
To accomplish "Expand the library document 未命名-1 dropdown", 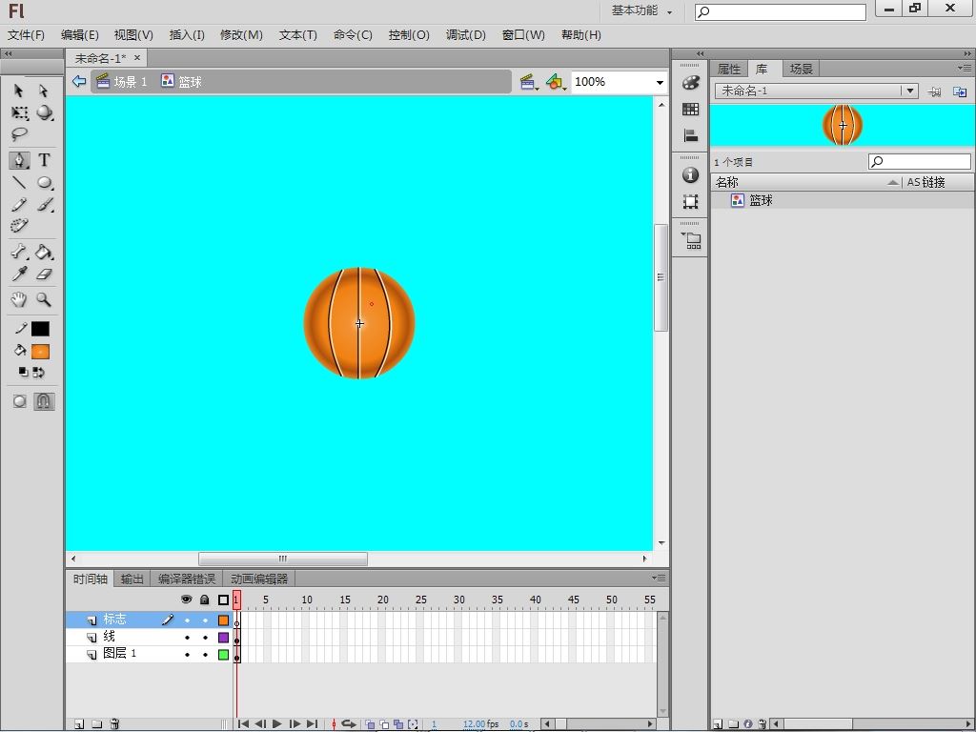I will (x=910, y=91).
